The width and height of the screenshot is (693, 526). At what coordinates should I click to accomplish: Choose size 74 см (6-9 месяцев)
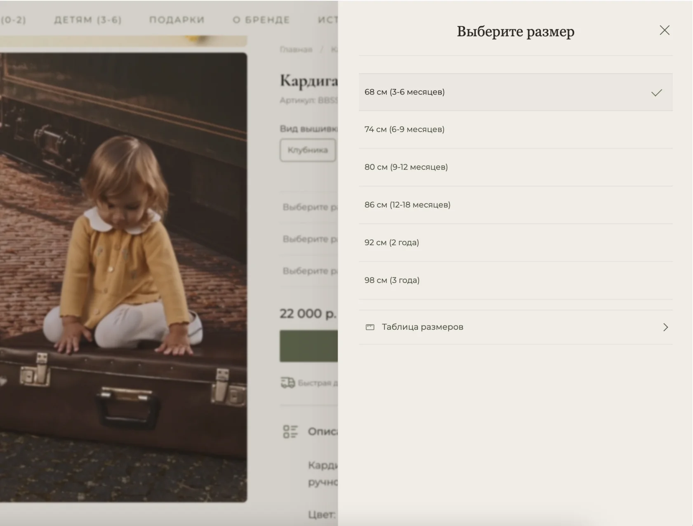(x=515, y=130)
